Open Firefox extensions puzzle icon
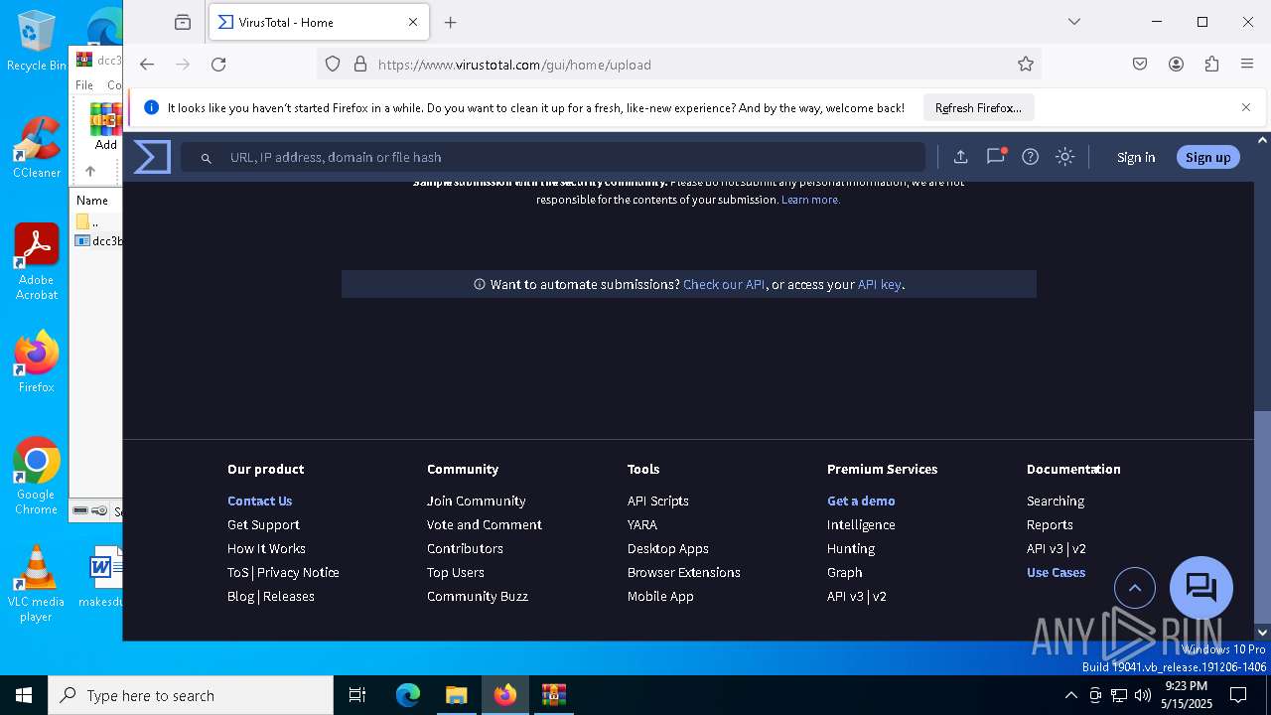Image resolution: width=1271 pixels, height=715 pixels. [x=1211, y=65]
